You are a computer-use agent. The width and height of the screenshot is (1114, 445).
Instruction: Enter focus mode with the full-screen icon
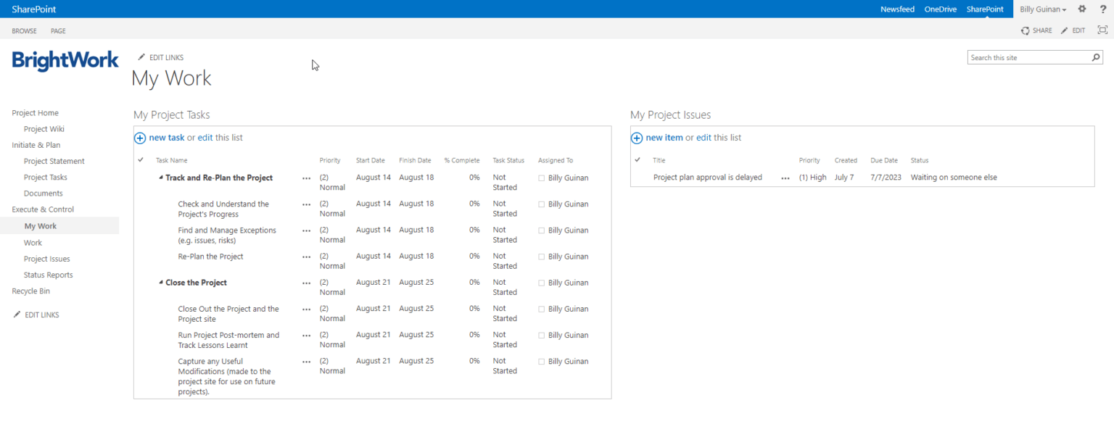1102,30
